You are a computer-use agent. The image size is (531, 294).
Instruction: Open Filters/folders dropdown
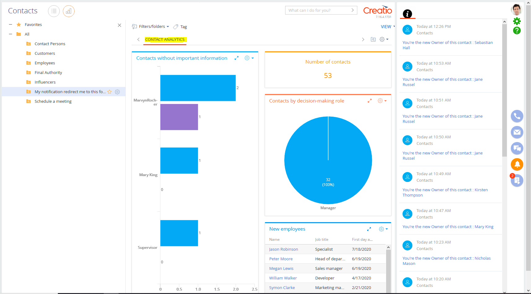click(151, 27)
